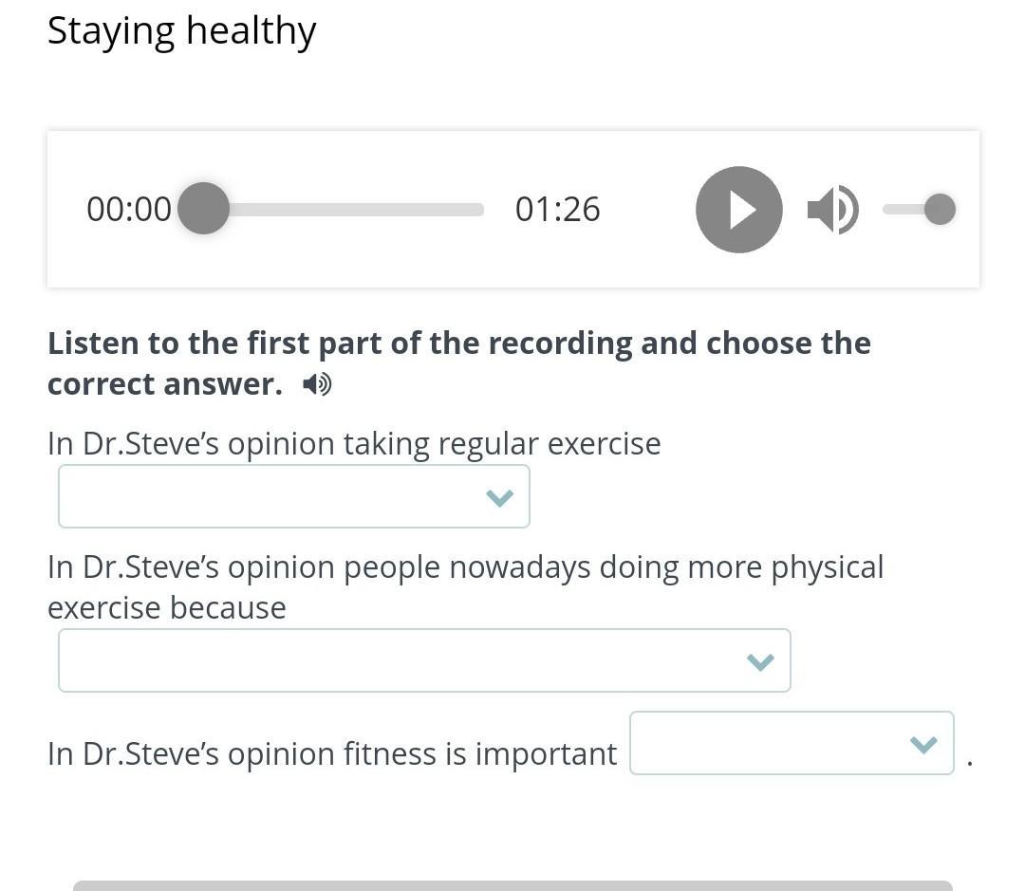Click the audio progress slider knob
This screenshot has width=1025, height=891.
click(203, 209)
